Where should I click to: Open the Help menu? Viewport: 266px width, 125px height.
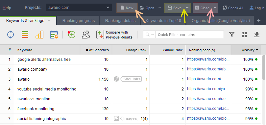pos(7,8)
